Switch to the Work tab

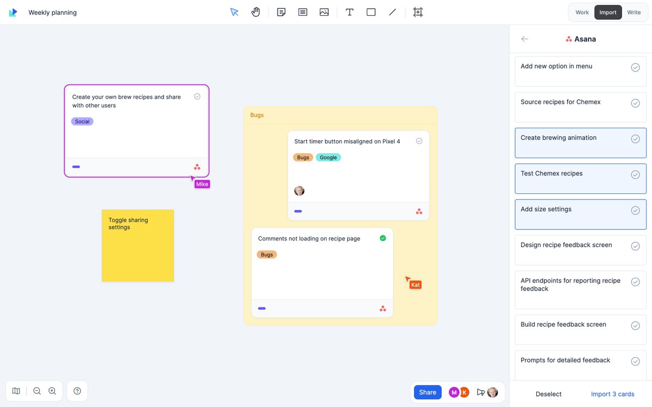point(582,12)
